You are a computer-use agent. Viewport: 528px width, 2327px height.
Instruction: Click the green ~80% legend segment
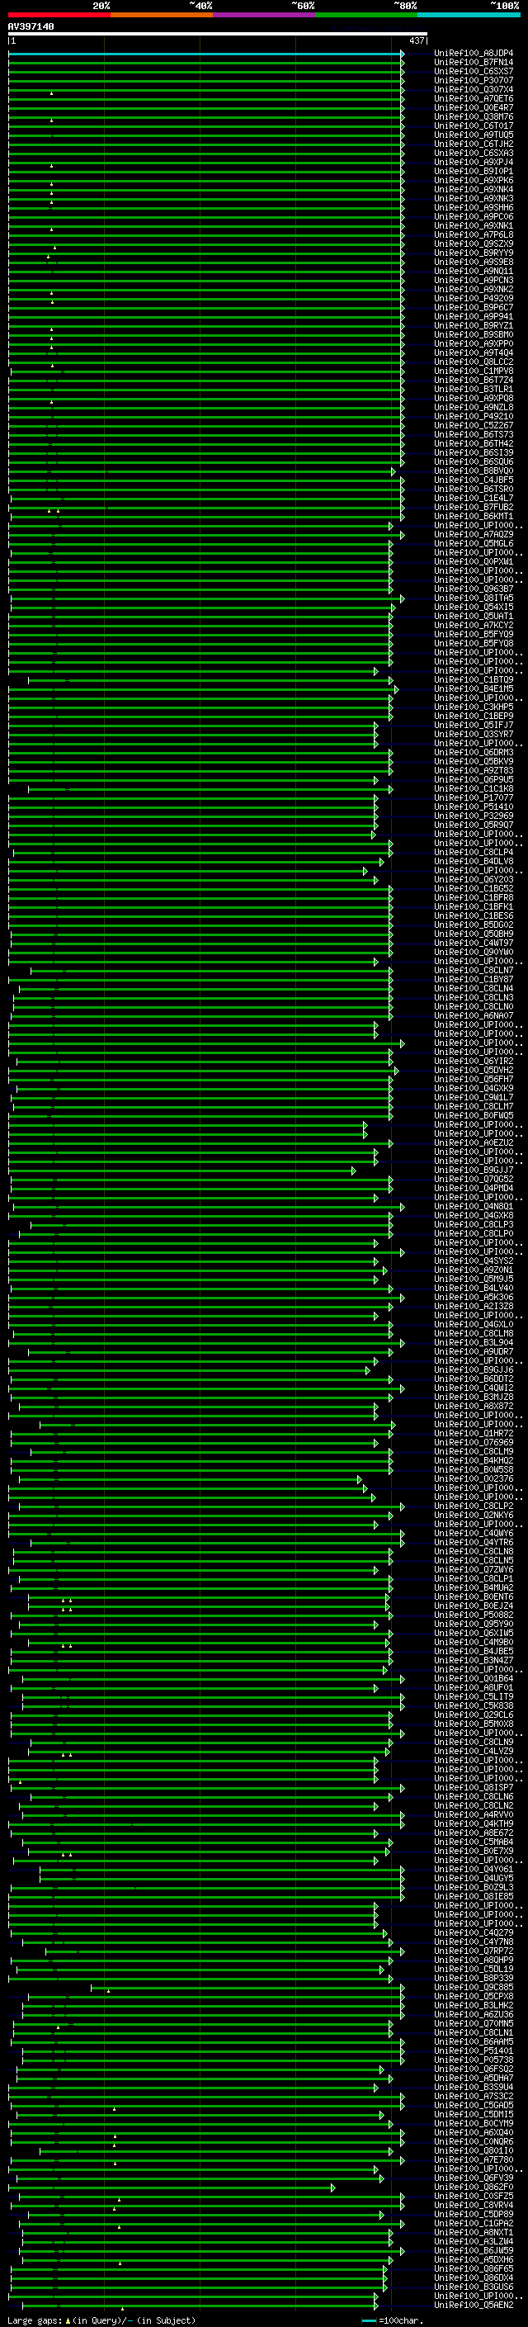[x=366, y=15]
